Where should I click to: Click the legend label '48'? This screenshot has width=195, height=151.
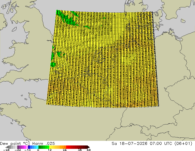pos(89,150)
